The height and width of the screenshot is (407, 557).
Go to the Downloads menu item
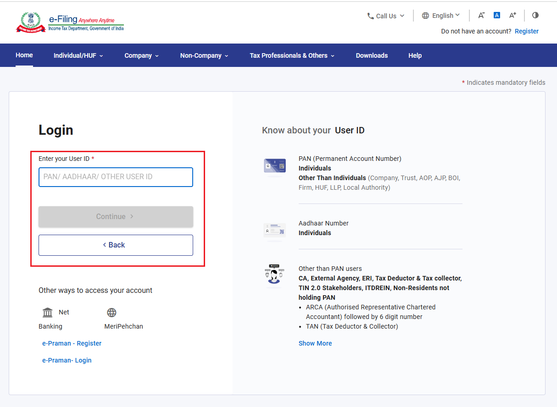[x=372, y=55]
